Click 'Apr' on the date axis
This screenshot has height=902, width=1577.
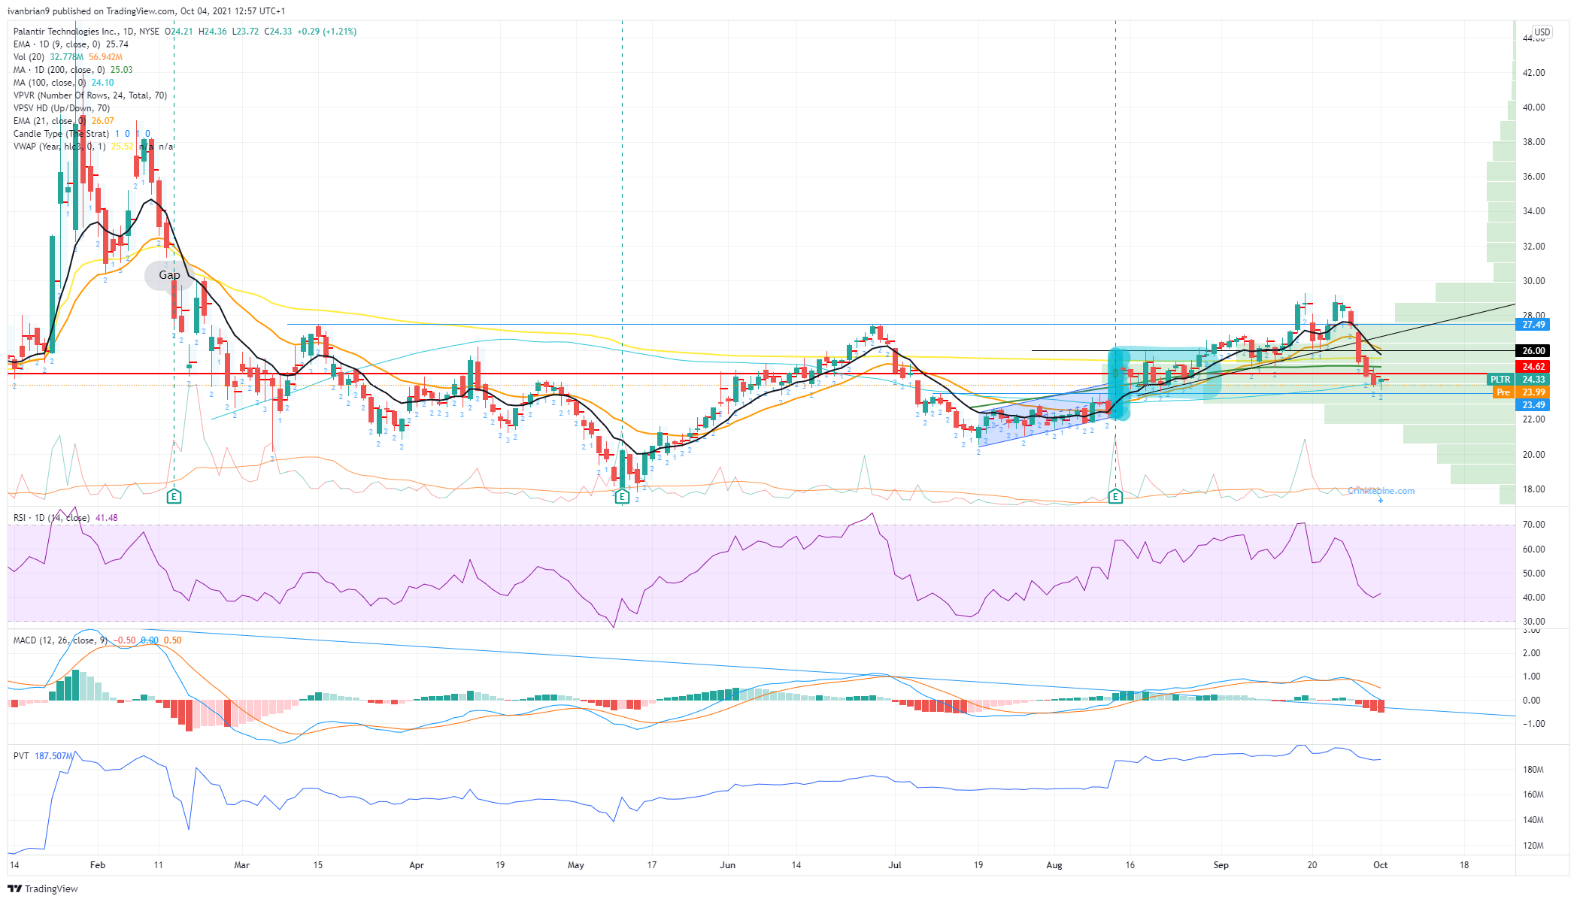coord(417,865)
